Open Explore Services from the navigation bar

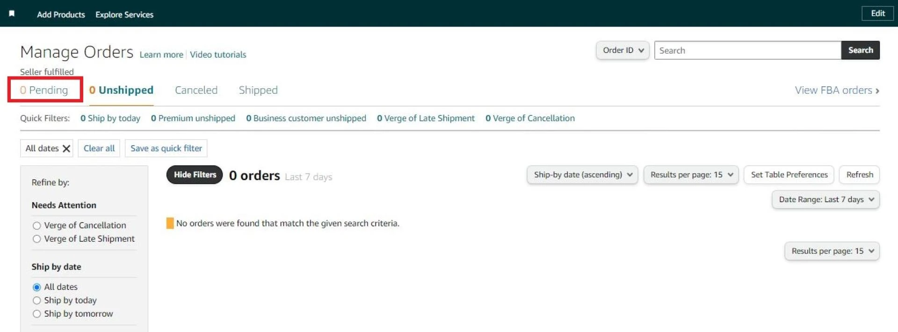[124, 14]
